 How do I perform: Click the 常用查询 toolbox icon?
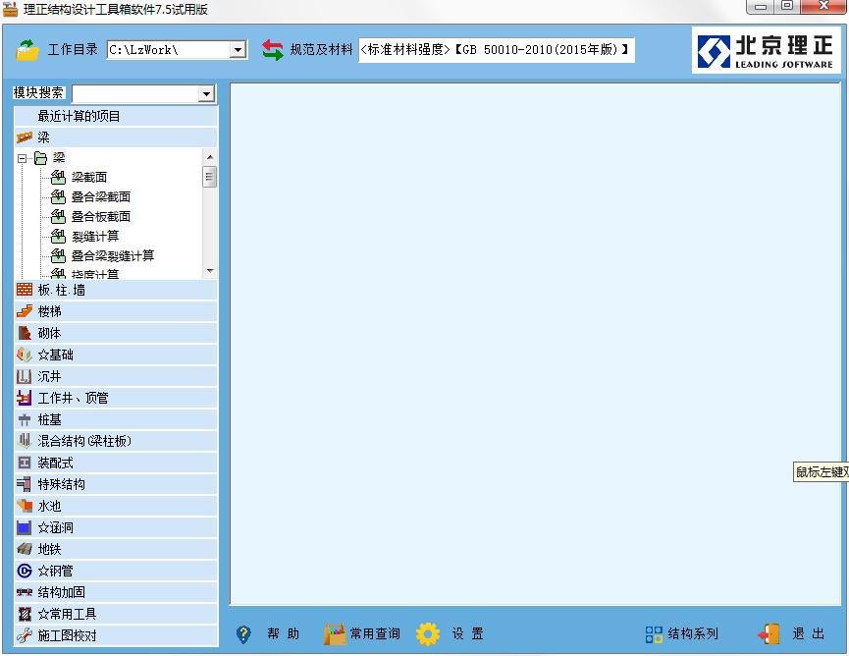pyautogui.click(x=335, y=634)
